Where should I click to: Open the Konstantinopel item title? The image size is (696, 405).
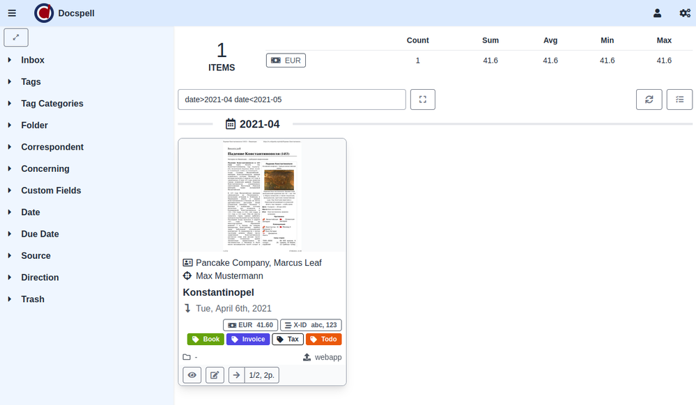coord(218,292)
